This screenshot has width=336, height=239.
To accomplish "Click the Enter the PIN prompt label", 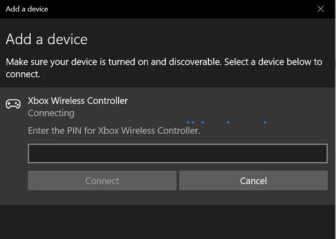I will [114, 131].
